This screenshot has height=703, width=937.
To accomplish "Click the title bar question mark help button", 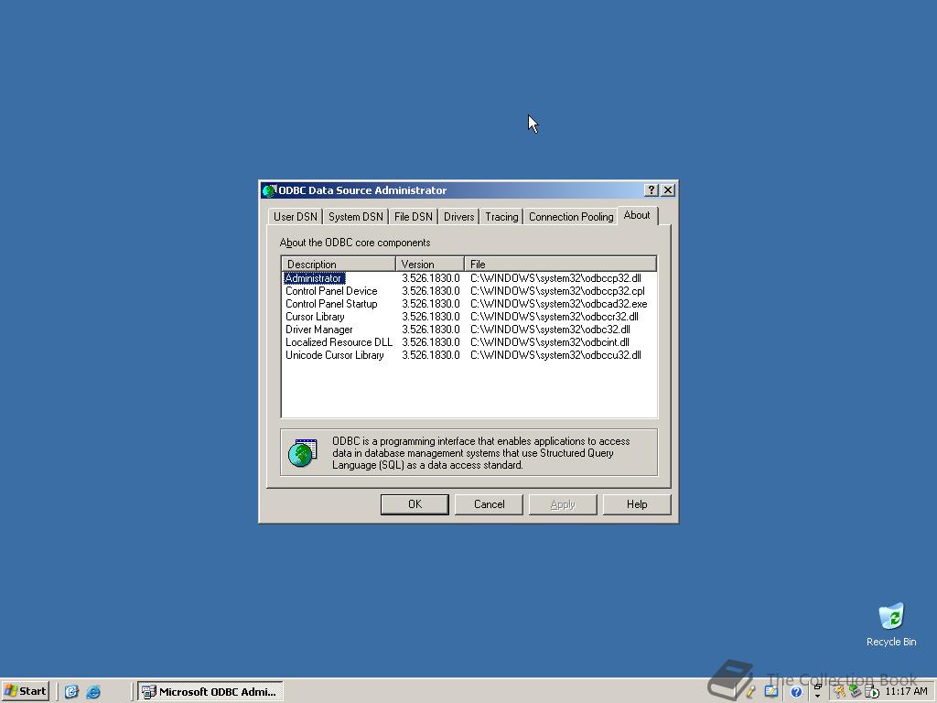I will click(x=652, y=190).
